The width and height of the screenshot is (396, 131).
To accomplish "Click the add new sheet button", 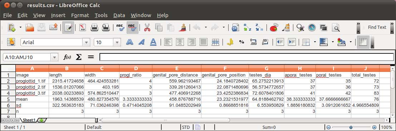I will [x=41, y=120].
